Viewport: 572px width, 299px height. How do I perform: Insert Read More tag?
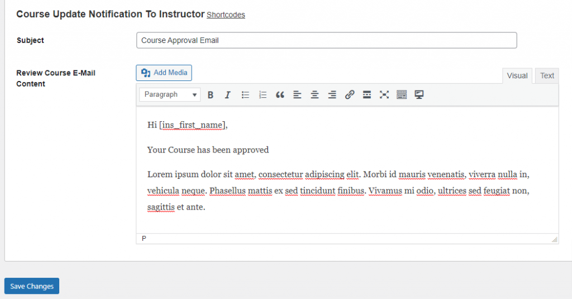tap(367, 95)
